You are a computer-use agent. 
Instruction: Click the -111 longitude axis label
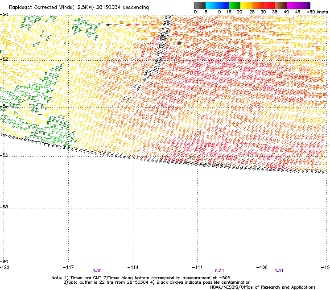pos(197,267)
